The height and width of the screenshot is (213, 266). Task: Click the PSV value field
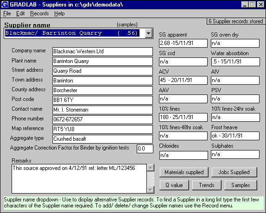[x=235, y=99]
